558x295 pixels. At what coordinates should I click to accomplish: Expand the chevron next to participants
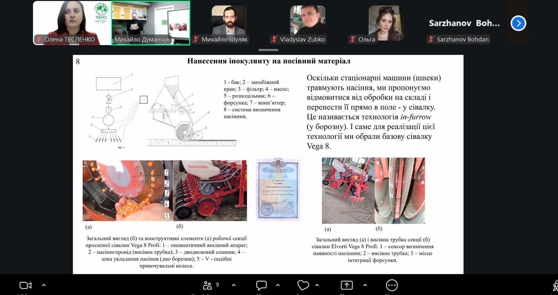pyautogui.click(x=234, y=285)
